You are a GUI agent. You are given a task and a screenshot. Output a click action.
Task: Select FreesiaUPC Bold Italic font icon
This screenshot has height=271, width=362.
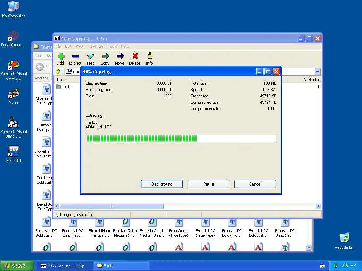click(258, 228)
